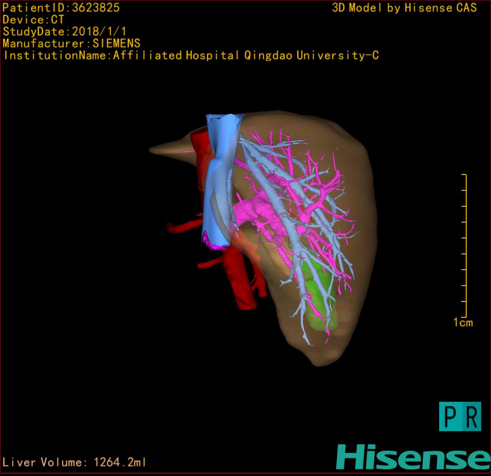Screen dimensions: 491x476
Task: Click the Manufacturer:SIEMENS label
Action: [71, 43]
